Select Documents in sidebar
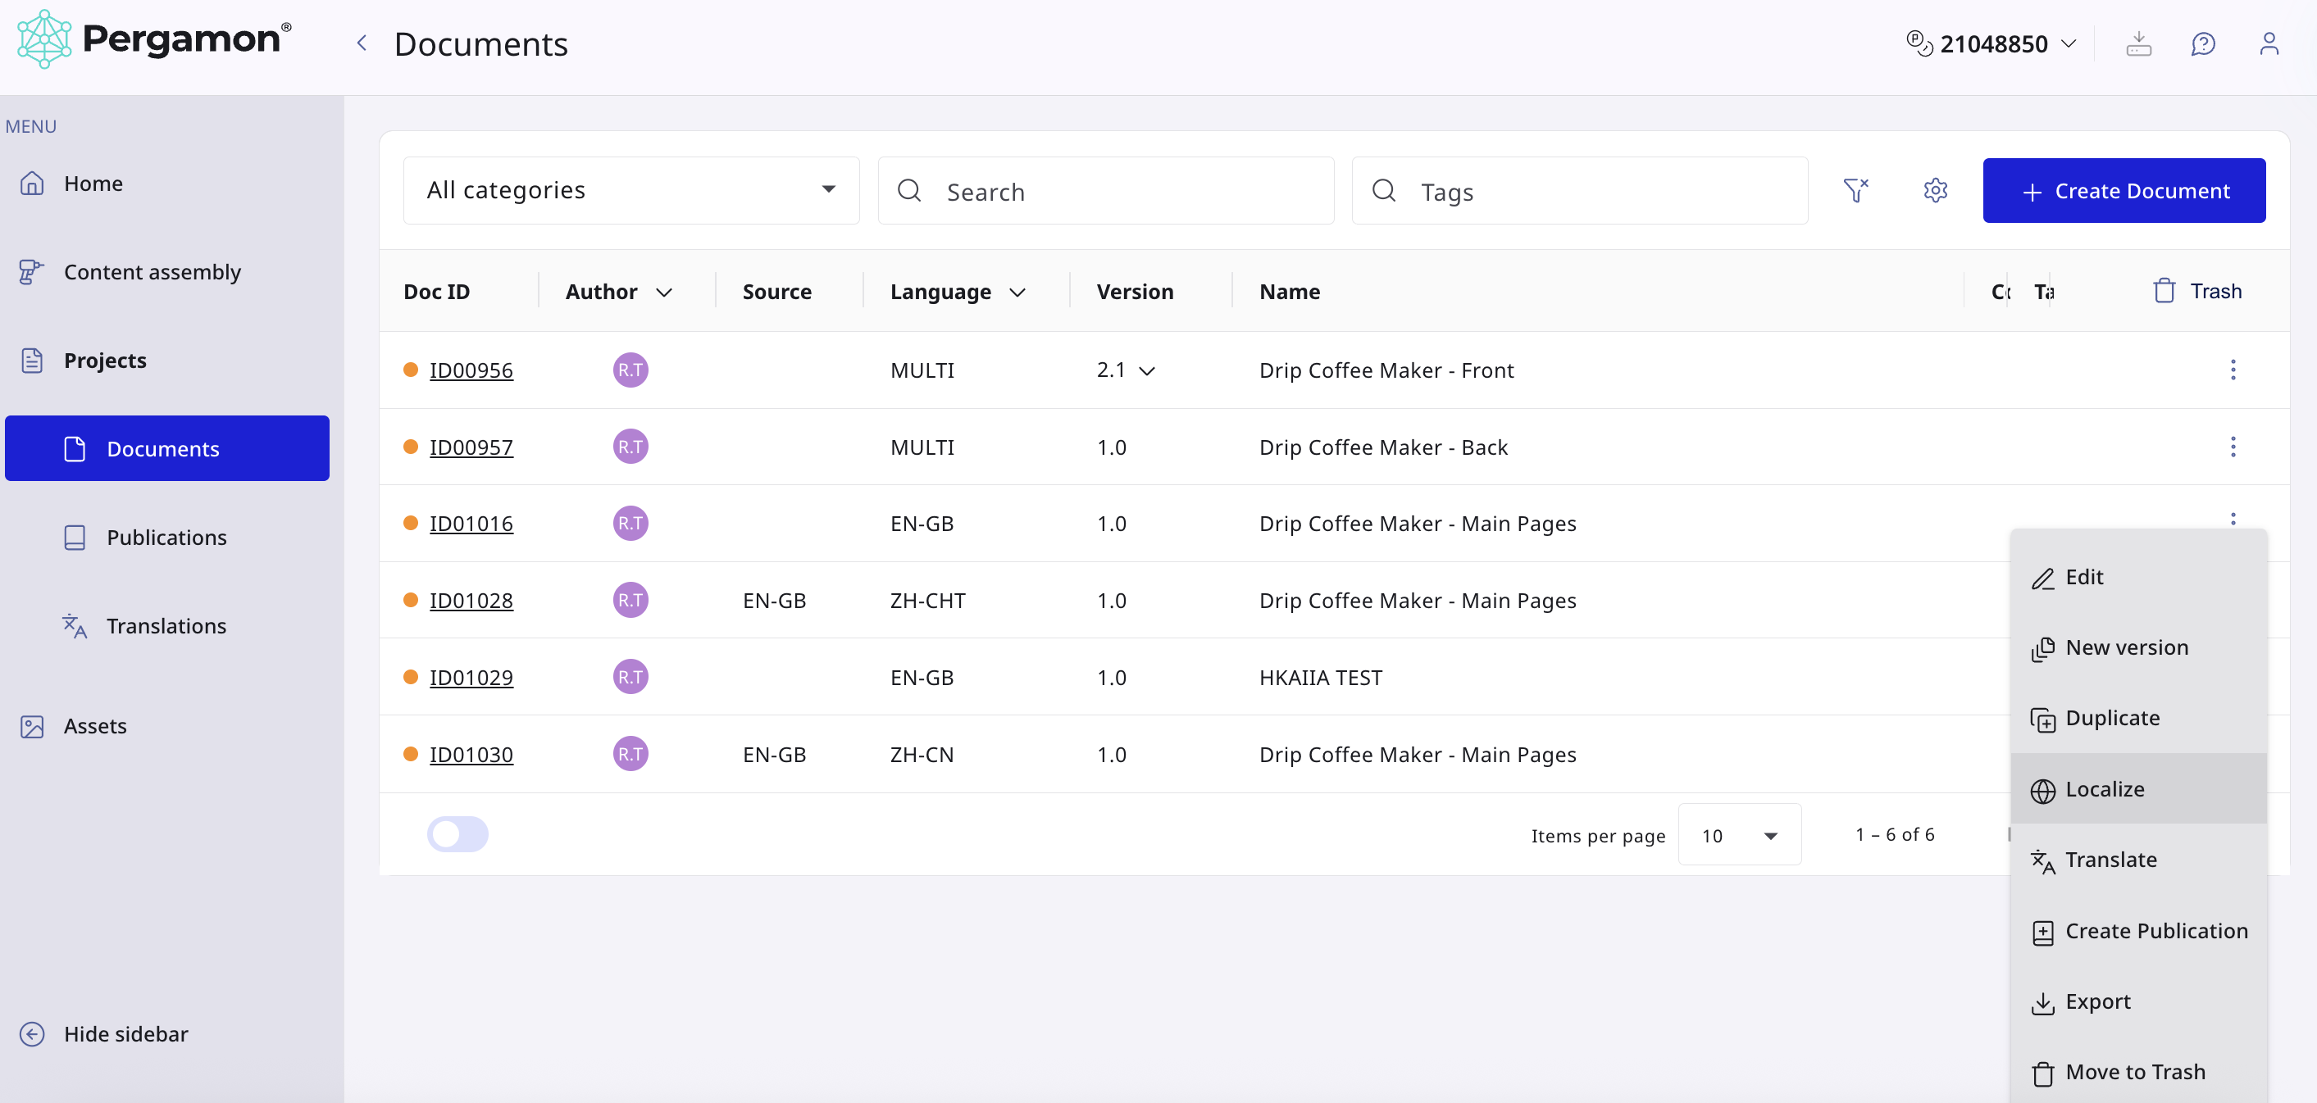The width and height of the screenshot is (2317, 1103). click(166, 447)
